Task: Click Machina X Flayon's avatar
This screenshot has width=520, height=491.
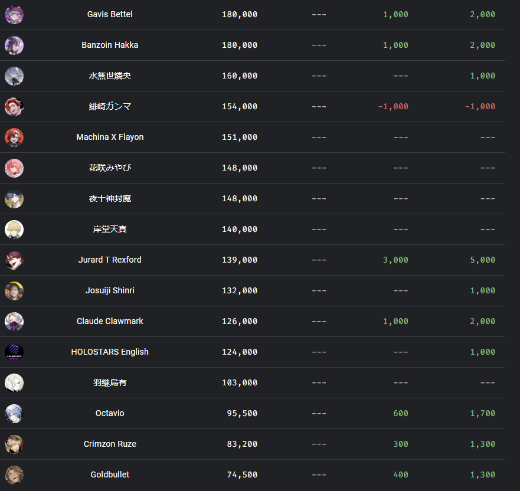Action: [14, 138]
